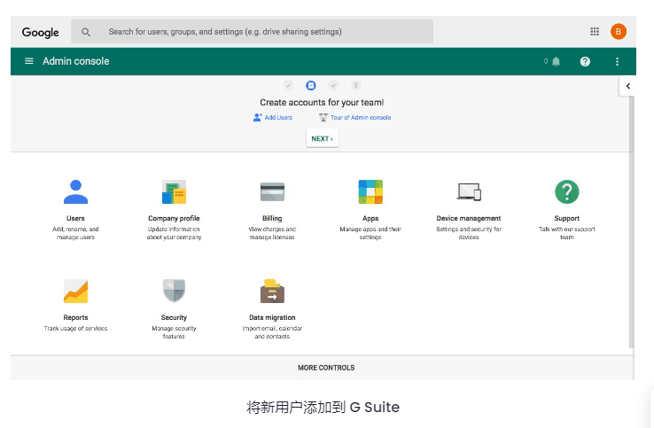This screenshot has height=428, width=654.
Task: Open the Billing credit card icon
Action: [x=272, y=192]
